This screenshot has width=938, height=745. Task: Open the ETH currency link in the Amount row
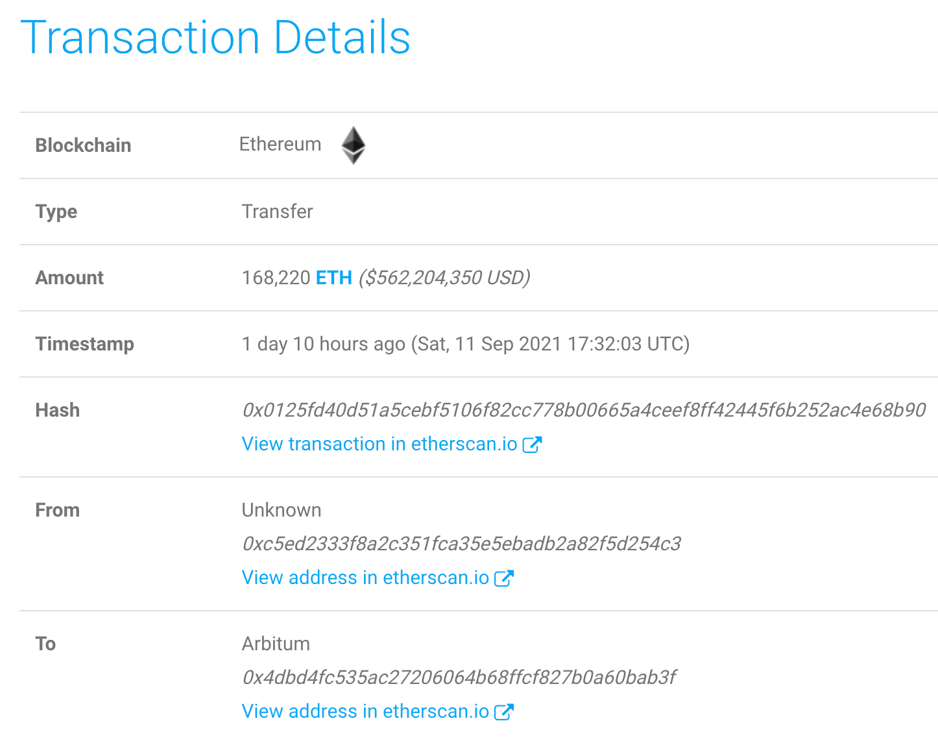click(333, 278)
